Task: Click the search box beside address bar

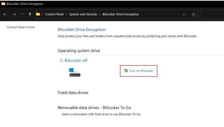Action: pos(212,14)
